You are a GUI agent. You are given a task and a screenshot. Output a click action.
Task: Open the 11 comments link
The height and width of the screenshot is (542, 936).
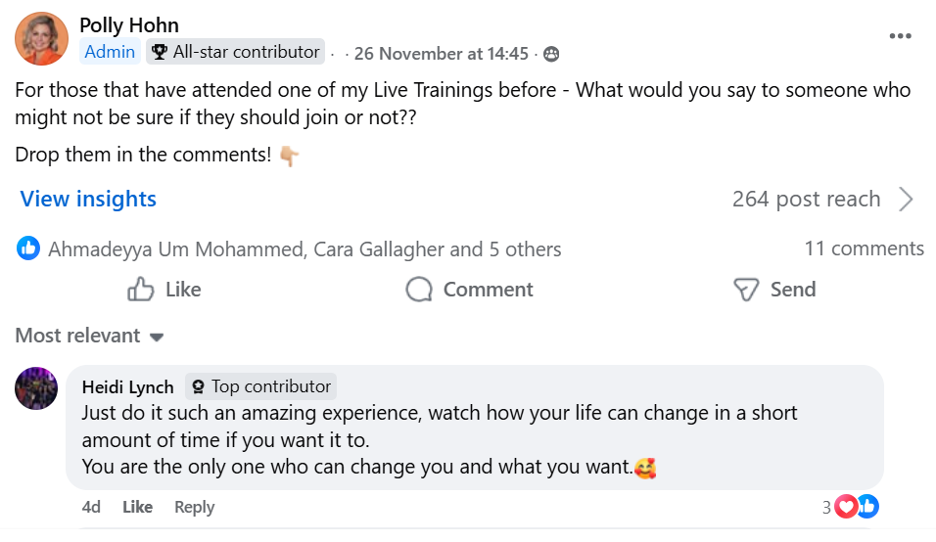[x=864, y=248]
